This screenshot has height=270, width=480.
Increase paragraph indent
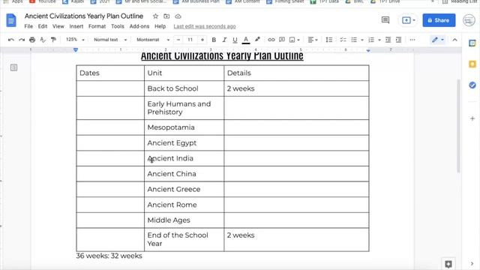[398, 40]
